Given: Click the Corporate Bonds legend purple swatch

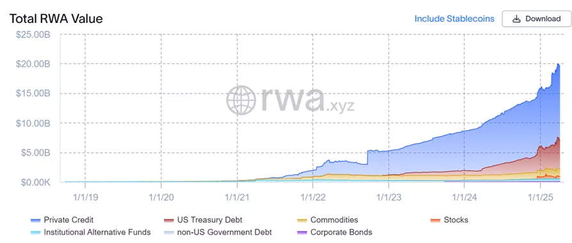Looking at the screenshot, I should [x=302, y=232].
